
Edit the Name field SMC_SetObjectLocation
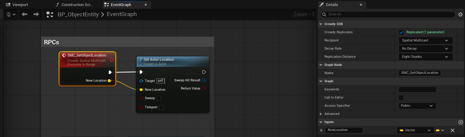pos(420,73)
